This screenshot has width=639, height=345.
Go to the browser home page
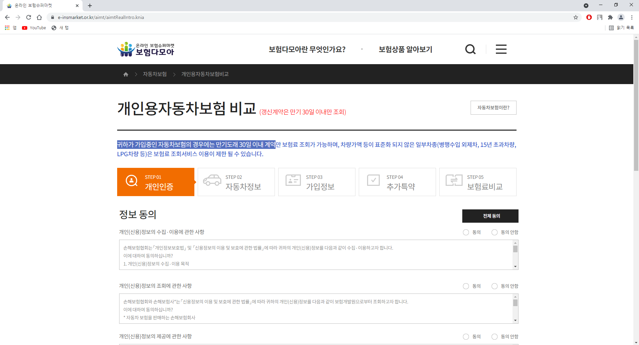tap(39, 17)
